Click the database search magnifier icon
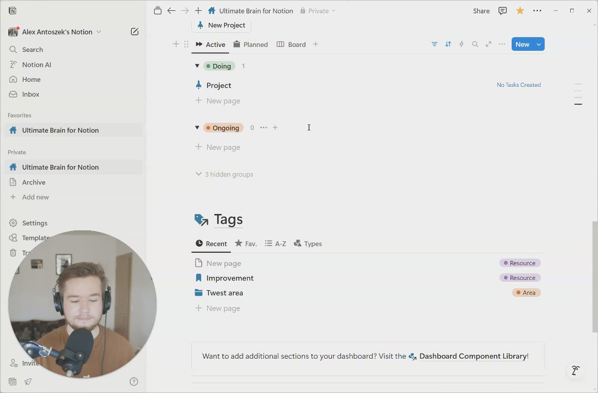Screen dimensions: 598x393 [475, 44]
